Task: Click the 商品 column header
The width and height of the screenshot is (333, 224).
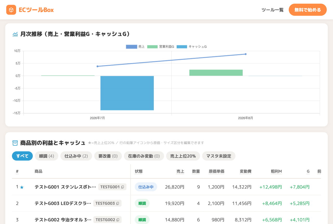Action: coord(39,171)
